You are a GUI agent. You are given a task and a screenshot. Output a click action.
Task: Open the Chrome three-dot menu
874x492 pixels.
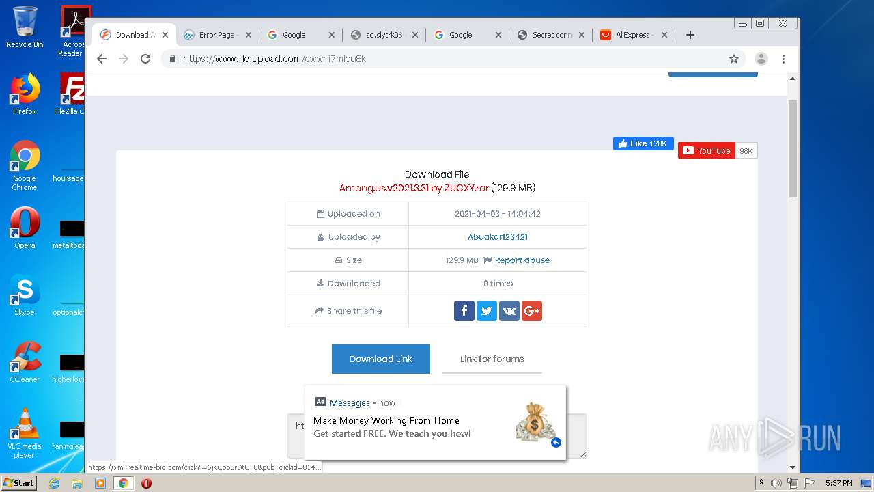click(x=784, y=59)
